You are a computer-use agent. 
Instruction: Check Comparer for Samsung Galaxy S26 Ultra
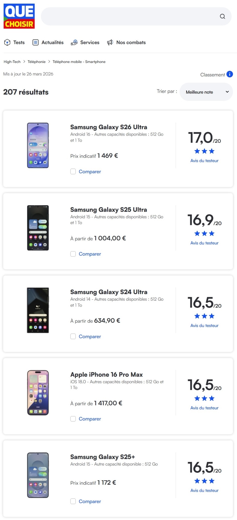point(73,171)
